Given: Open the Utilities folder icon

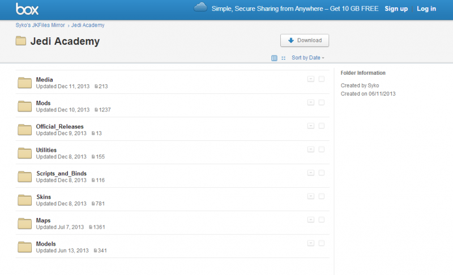Looking at the screenshot, I should tap(24, 153).
